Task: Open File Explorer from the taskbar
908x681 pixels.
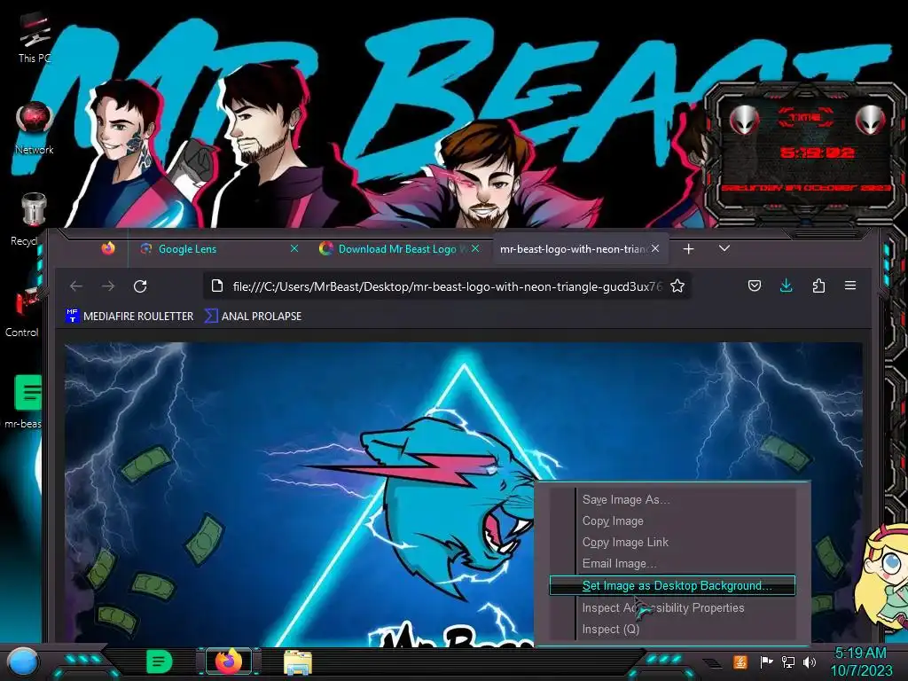Action: pyautogui.click(x=298, y=662)
